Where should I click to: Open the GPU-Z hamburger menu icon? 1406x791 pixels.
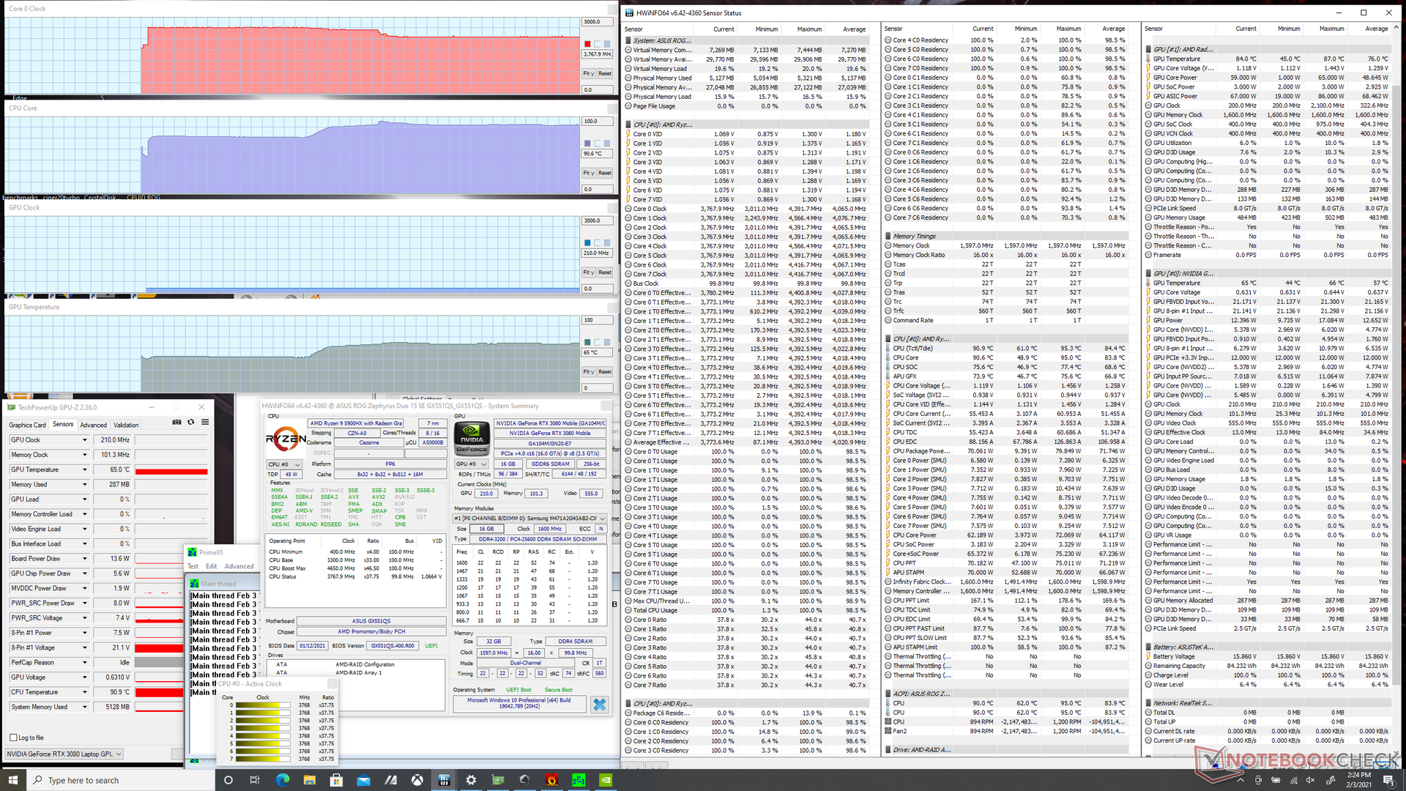click(205, 423)
